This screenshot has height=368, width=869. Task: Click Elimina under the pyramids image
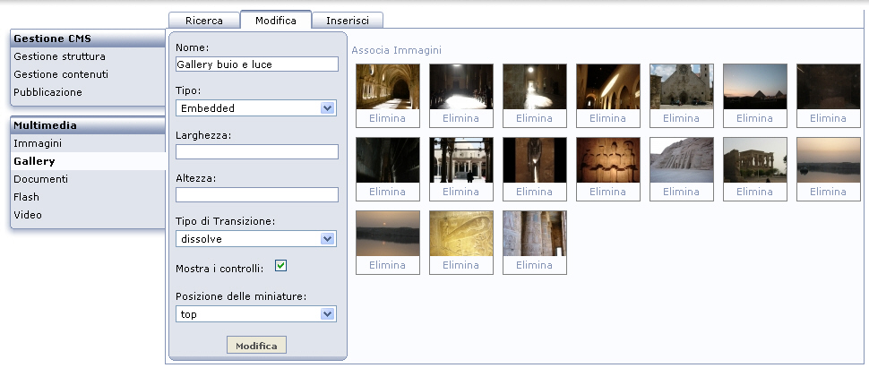(754, 118)
